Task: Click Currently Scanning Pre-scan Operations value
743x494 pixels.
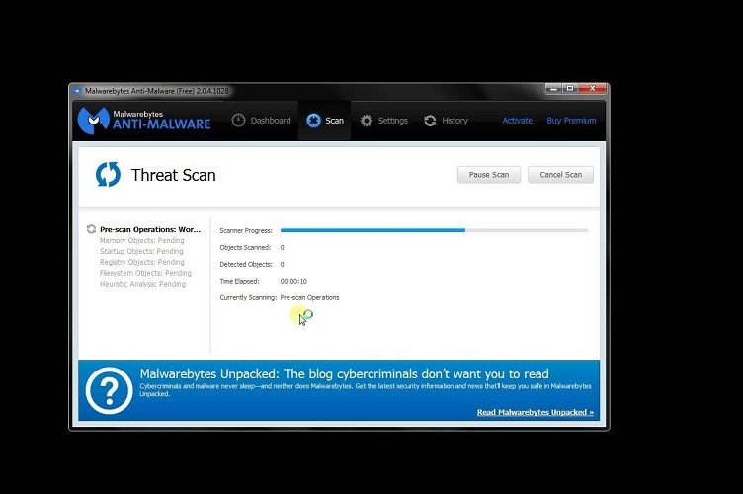Action: click(309, 298)
